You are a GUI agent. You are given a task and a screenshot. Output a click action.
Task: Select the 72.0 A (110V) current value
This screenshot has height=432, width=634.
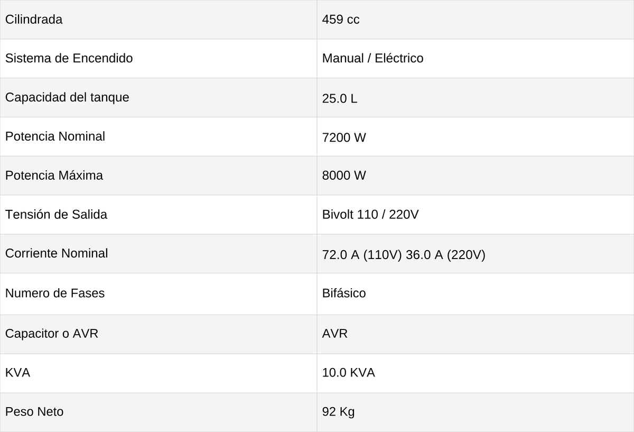pyautogui.click(x=362, y=255)
